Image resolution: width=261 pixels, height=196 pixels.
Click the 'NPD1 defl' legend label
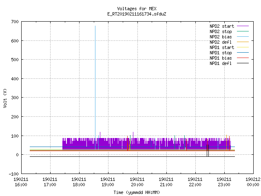point(221,63)
